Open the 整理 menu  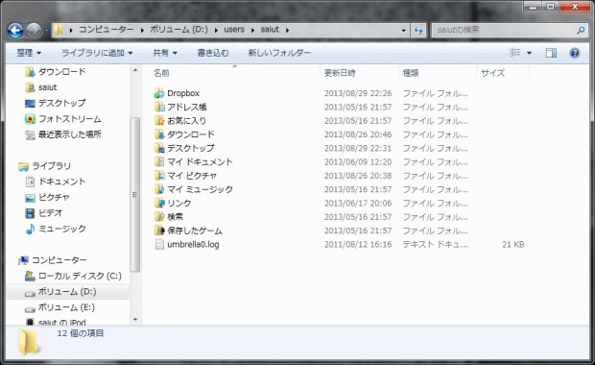29,53
